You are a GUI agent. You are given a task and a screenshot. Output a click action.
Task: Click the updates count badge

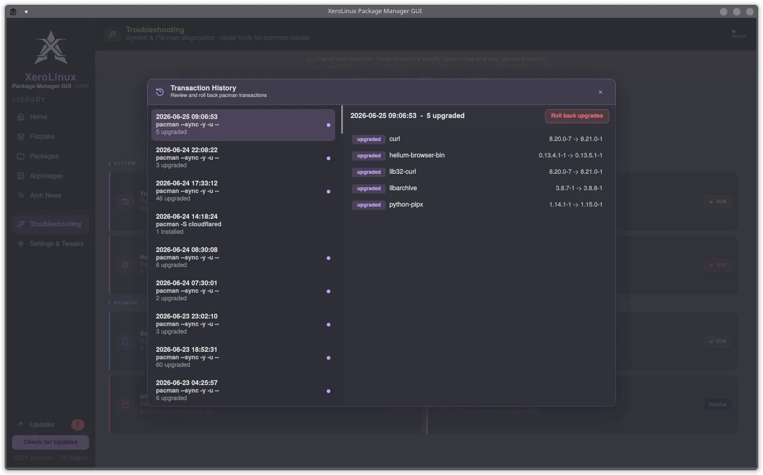click(x=78, y=425)
